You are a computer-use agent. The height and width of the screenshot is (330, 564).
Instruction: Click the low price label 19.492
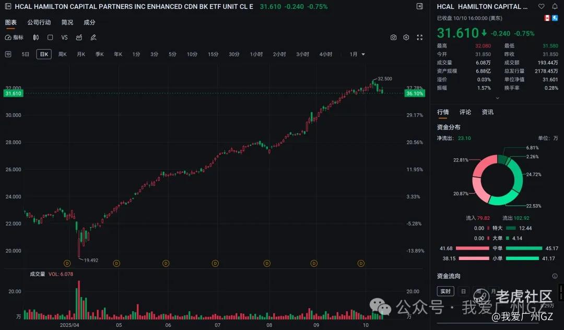click(x=91, y=260)
